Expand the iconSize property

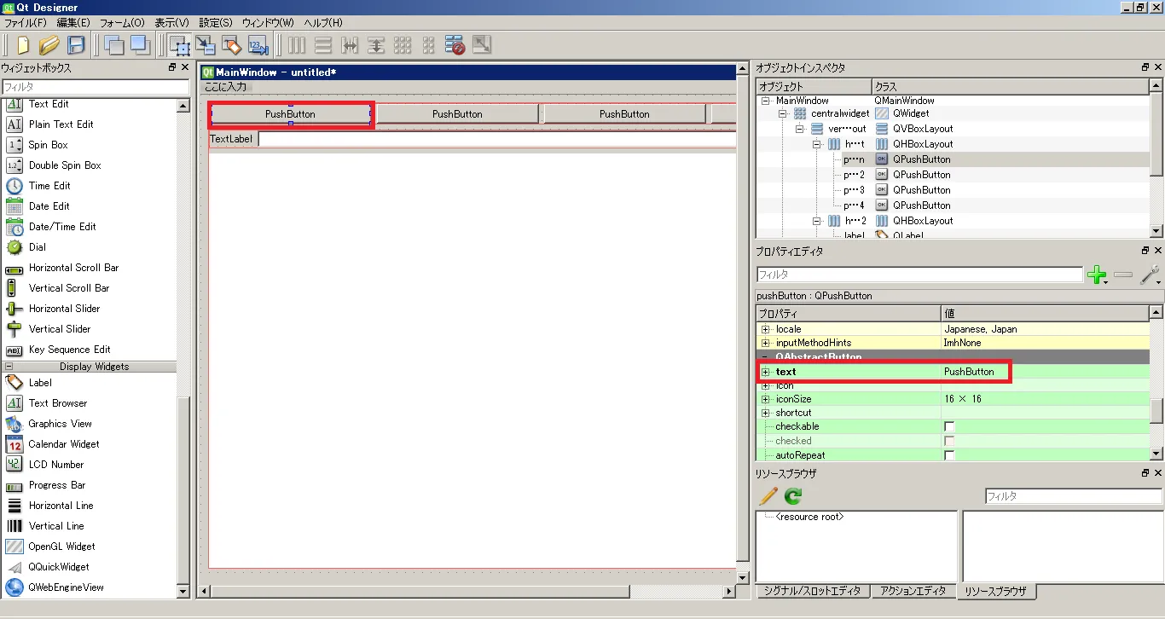tap(765, 399)
